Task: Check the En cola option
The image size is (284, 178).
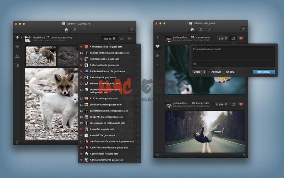Action: coord(224,72)
